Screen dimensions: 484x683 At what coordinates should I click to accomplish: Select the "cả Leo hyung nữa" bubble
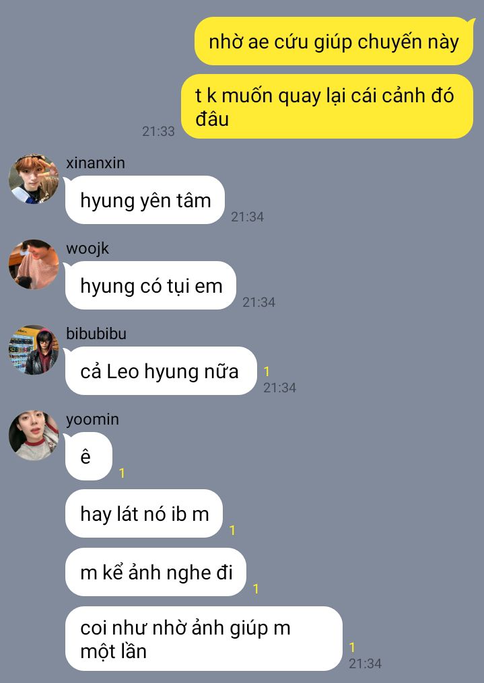161,371
